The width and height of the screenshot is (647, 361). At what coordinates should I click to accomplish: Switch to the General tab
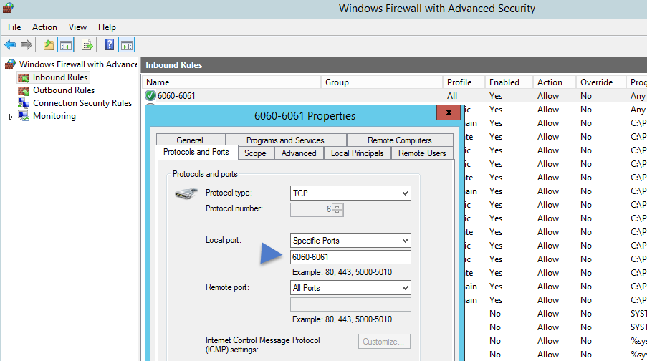click(x=190, y=140)
